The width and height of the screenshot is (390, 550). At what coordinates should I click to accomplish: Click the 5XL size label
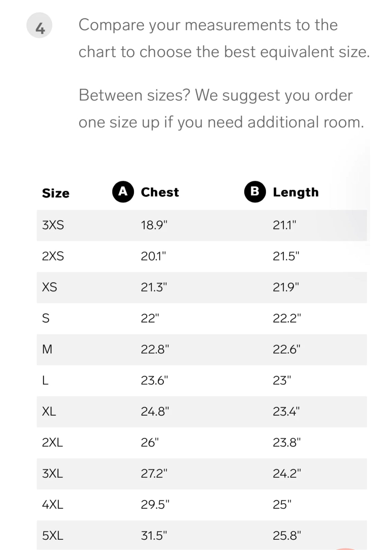pyautogui.click(x=53, y=535)
